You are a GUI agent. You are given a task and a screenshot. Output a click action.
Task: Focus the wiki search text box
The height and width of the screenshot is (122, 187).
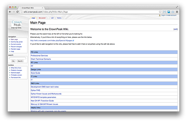(x=17, y=58)
